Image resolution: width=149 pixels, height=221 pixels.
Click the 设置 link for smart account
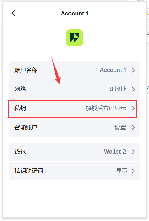120,127
